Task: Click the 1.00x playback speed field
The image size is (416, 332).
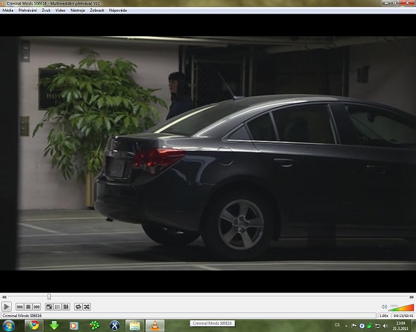Action: pyautogui.click(x=383, y=316)
